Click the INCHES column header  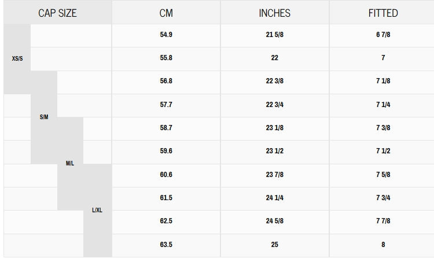(274, 13)
